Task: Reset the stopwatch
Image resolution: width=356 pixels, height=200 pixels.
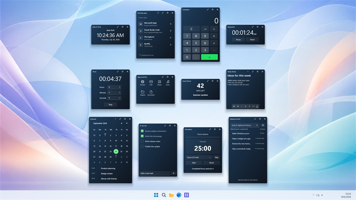Action: [252, 40]
